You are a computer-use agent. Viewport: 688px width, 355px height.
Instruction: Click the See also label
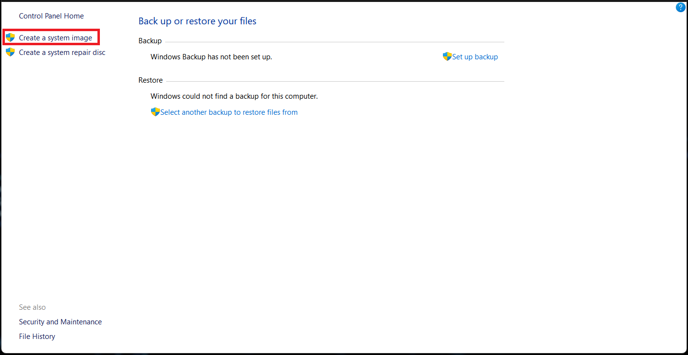[x=32, y=307]
